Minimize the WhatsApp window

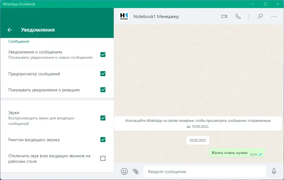[x=253, y=4]
